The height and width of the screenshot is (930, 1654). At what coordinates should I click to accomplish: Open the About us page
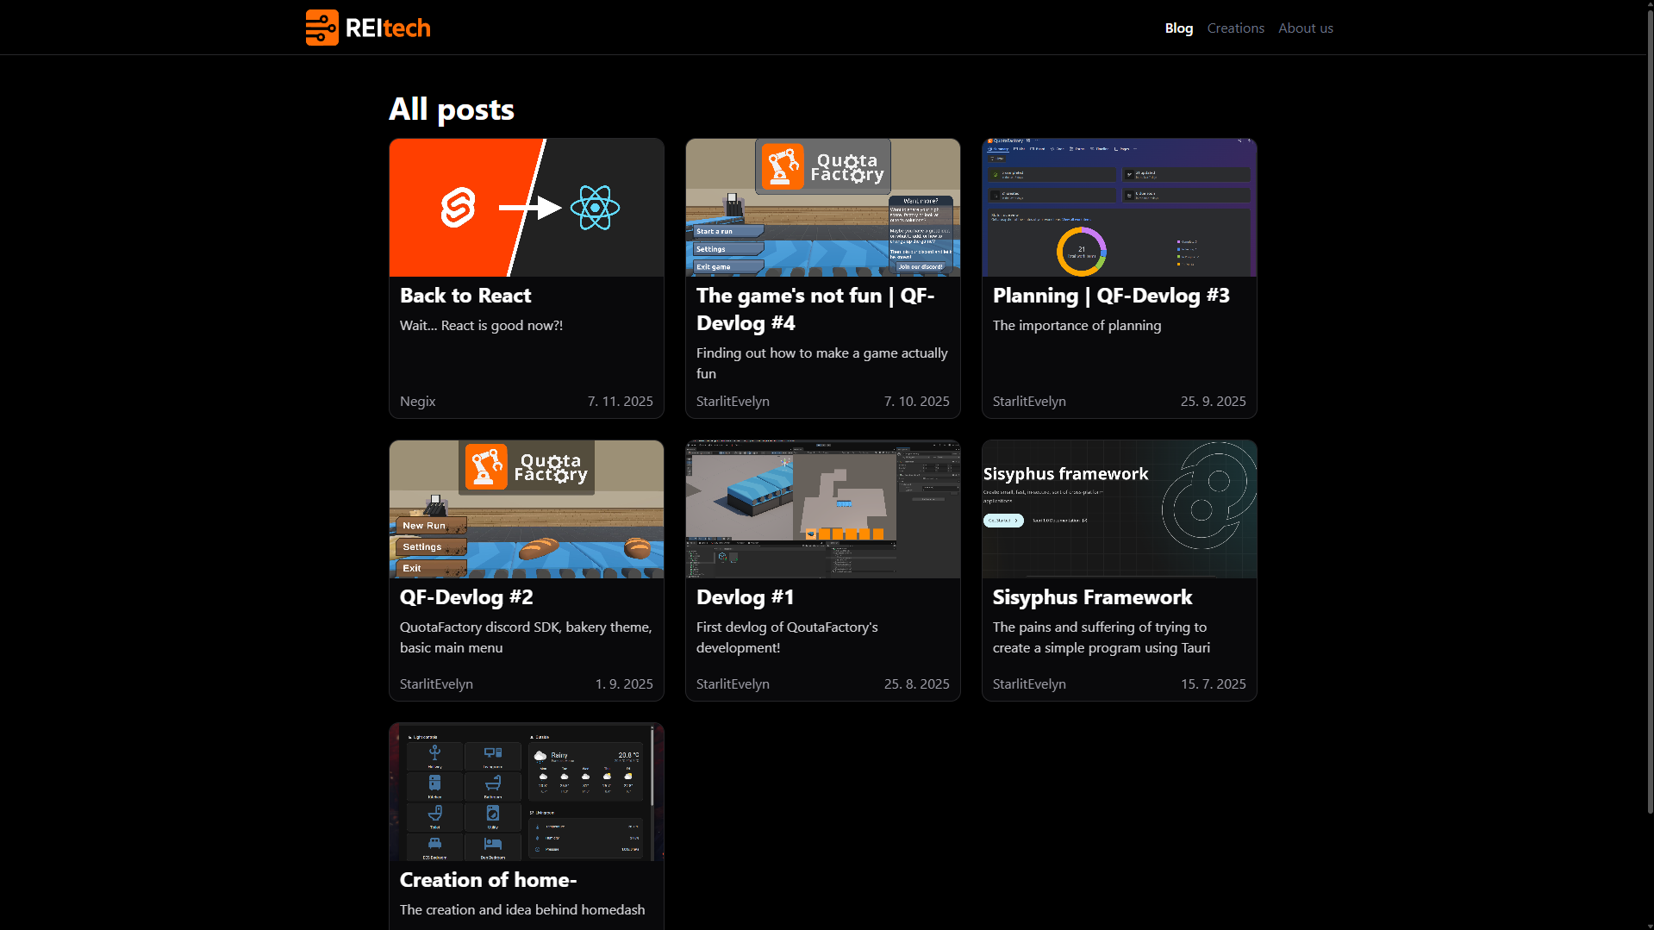pos(1305,28)
